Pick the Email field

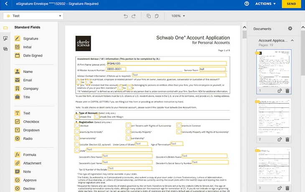[x=23, y=80]
